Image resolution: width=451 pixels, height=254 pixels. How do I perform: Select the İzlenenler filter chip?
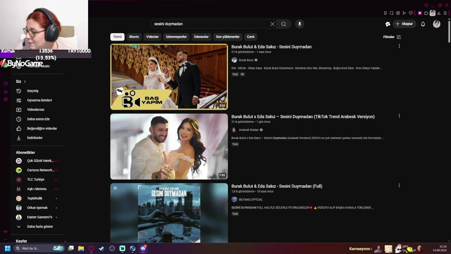click(x=201, y=37)
